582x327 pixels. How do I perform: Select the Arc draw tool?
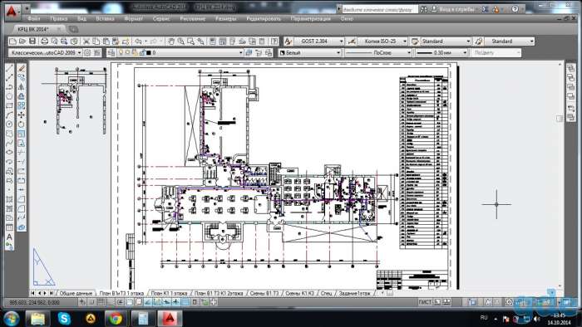(x=10, y=115)
